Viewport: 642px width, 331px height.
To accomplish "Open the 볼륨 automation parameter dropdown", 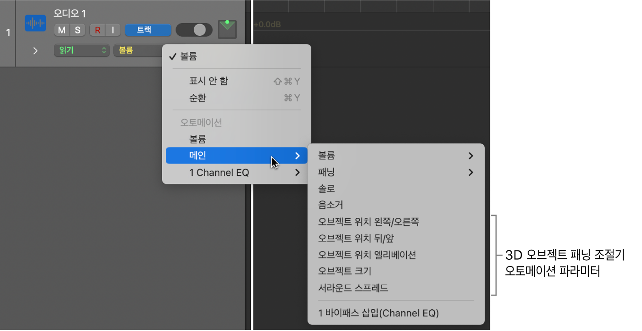I will point(137,50).
